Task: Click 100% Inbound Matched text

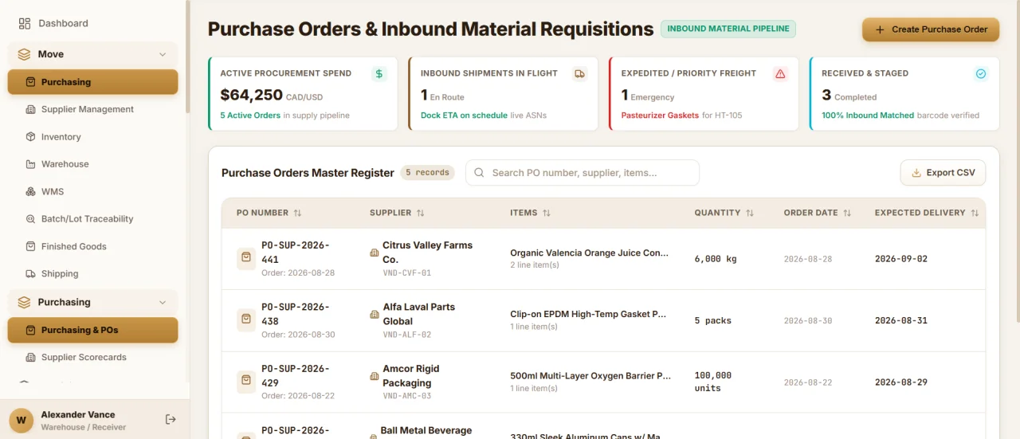Action: pyautogui.click(x=868, y=116)
